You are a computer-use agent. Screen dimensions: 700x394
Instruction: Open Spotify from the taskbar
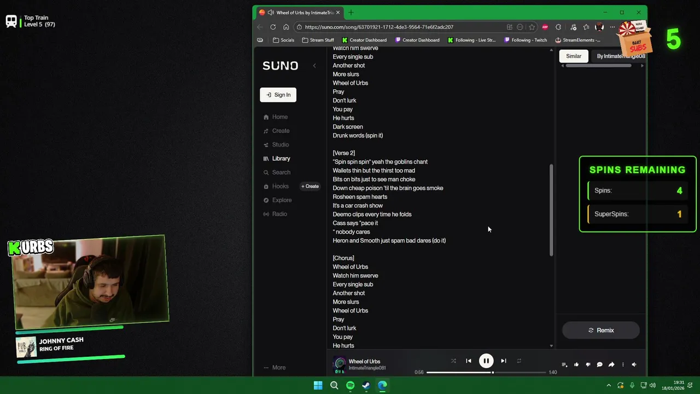[x=350, y=385]
